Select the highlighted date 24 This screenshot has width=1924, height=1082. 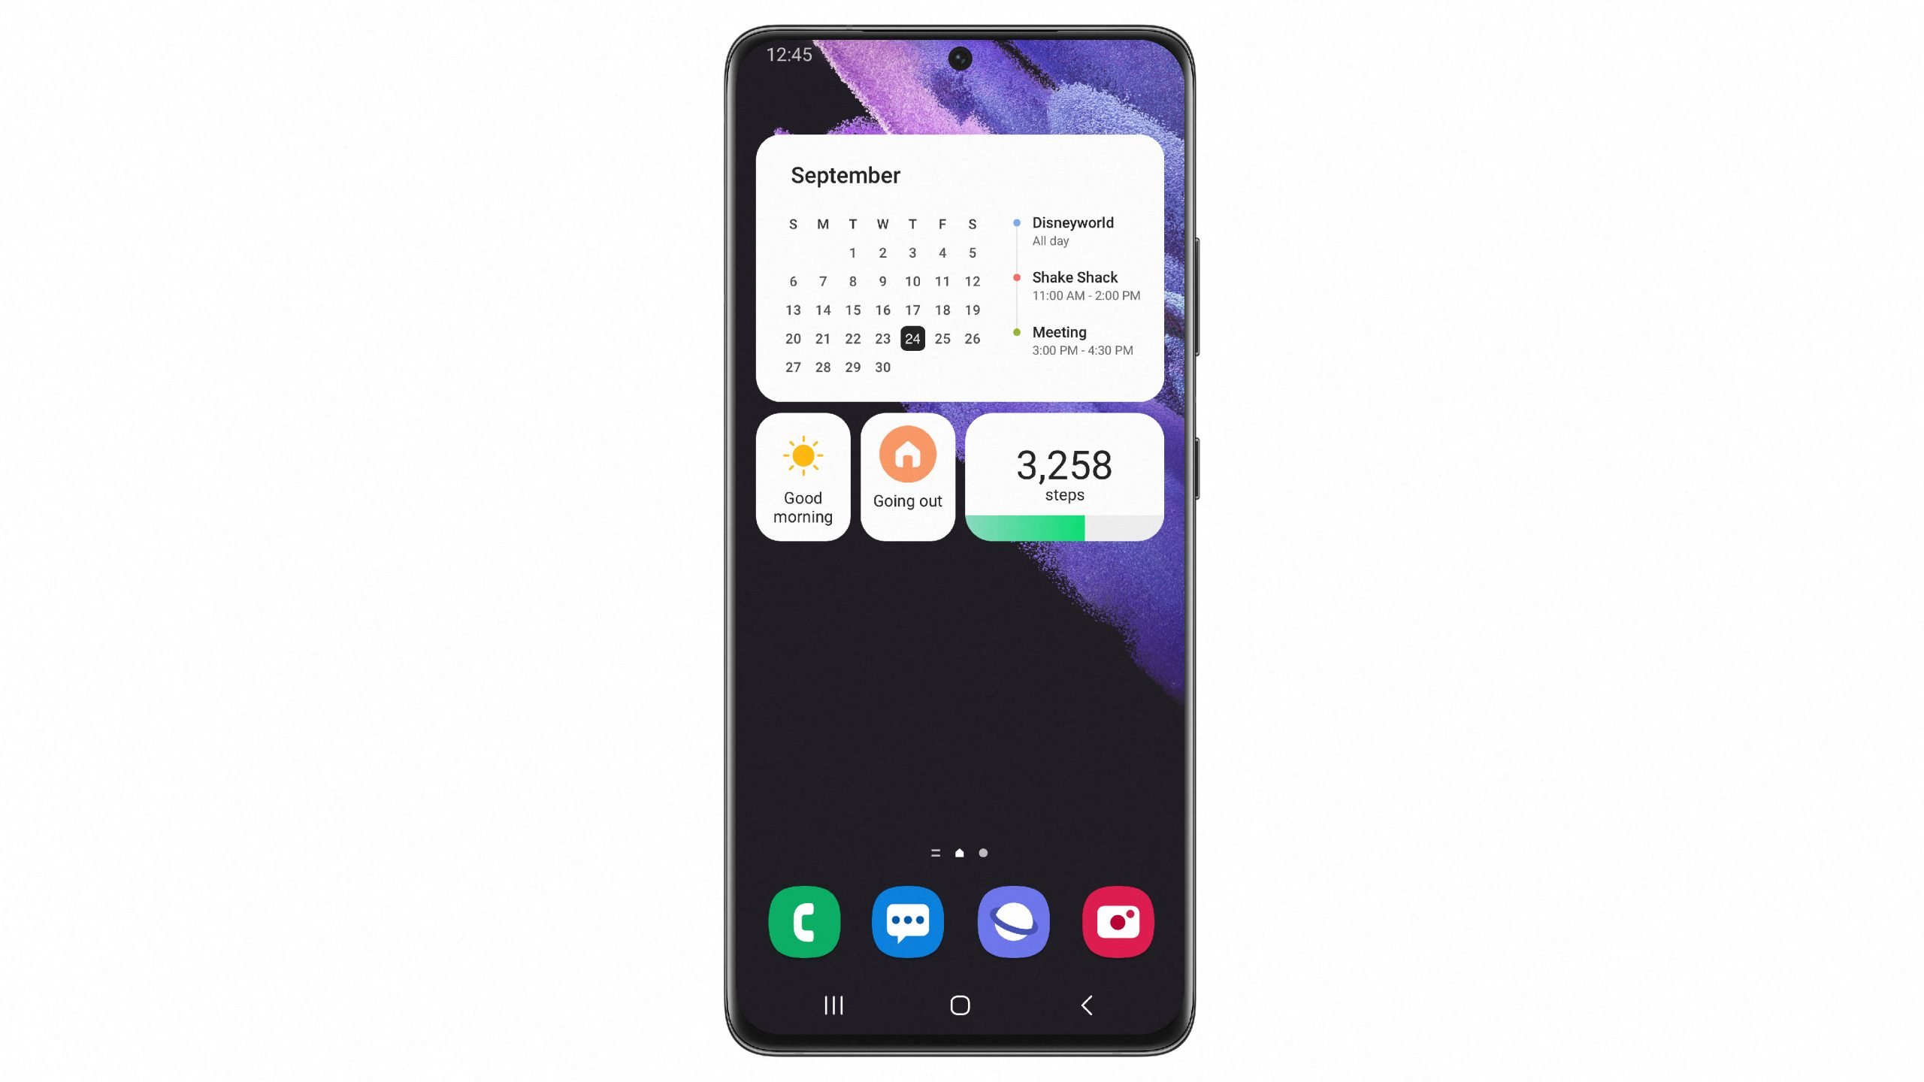click(x=912, y=337)
